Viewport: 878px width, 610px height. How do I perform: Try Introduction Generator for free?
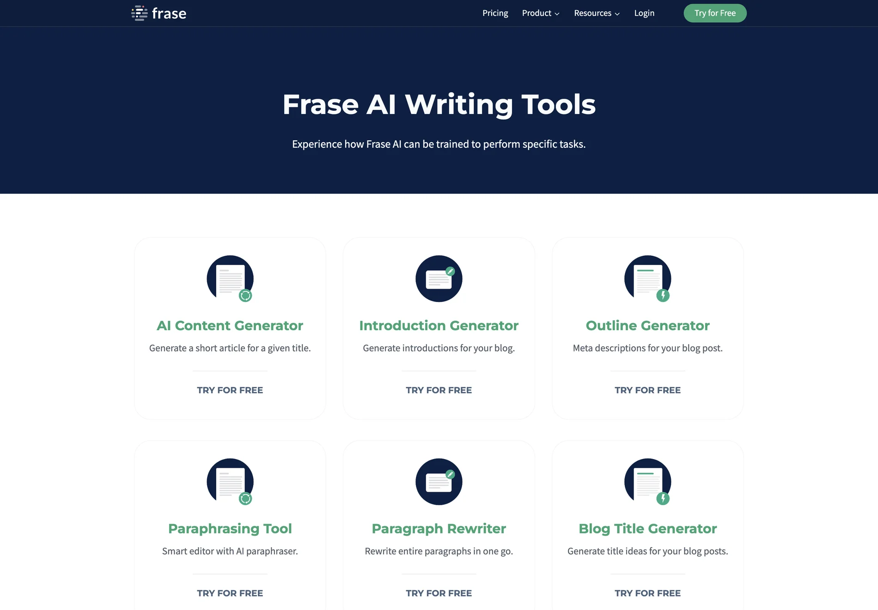(x=439, y=390)
